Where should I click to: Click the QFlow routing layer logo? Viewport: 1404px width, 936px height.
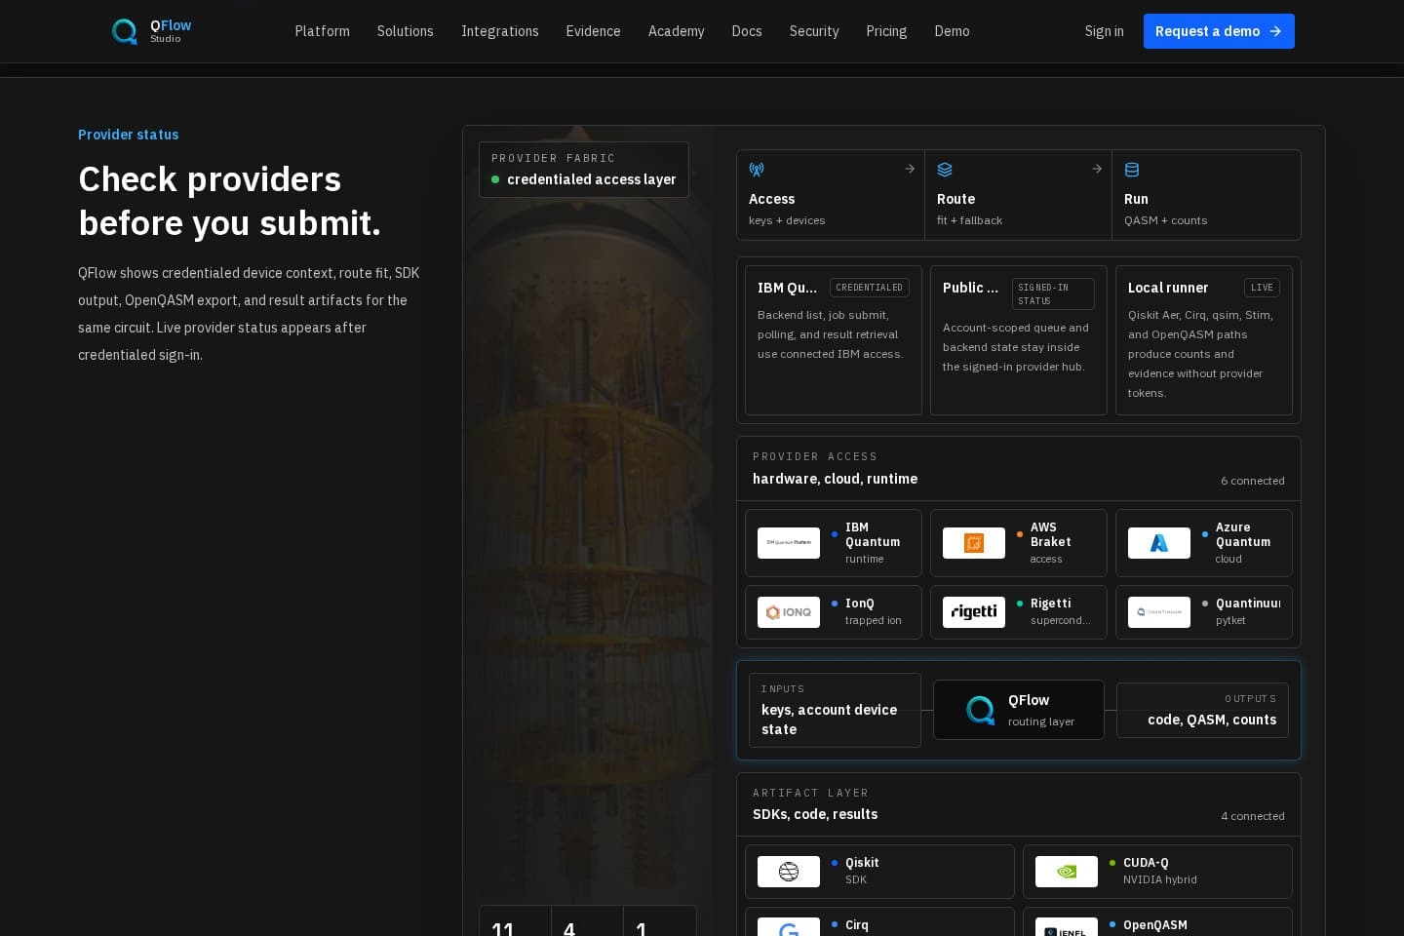980,710
